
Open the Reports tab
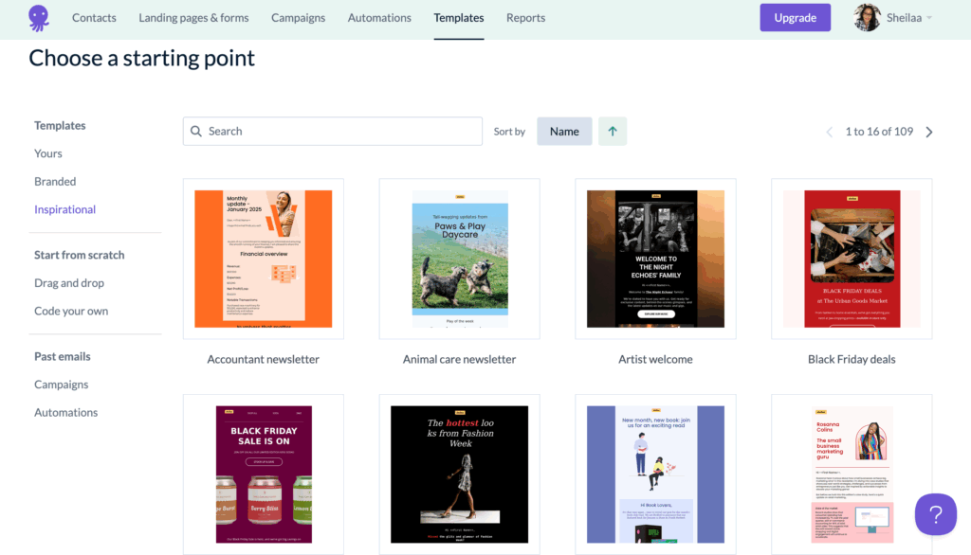pos(525,18)
